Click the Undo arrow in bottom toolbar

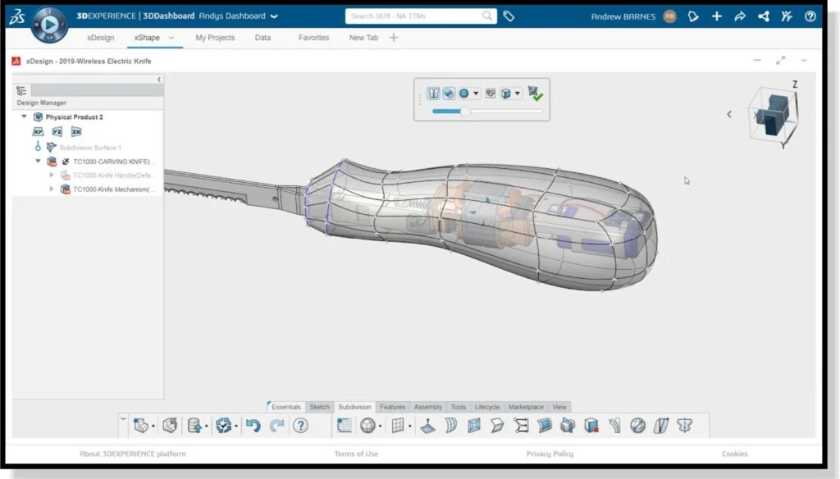[x=253, y=425]
